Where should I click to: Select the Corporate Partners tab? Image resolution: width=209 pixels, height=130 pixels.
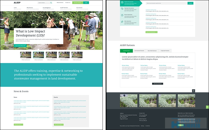click(x=165, y=51)
